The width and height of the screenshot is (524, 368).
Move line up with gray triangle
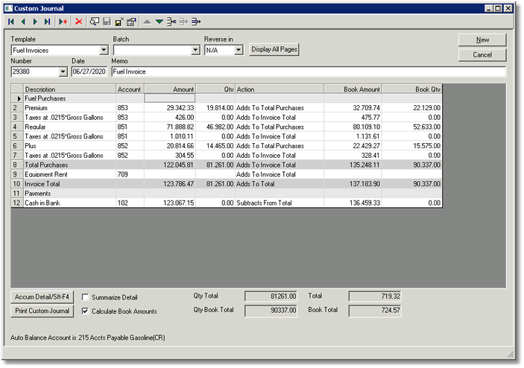[147, 22]
